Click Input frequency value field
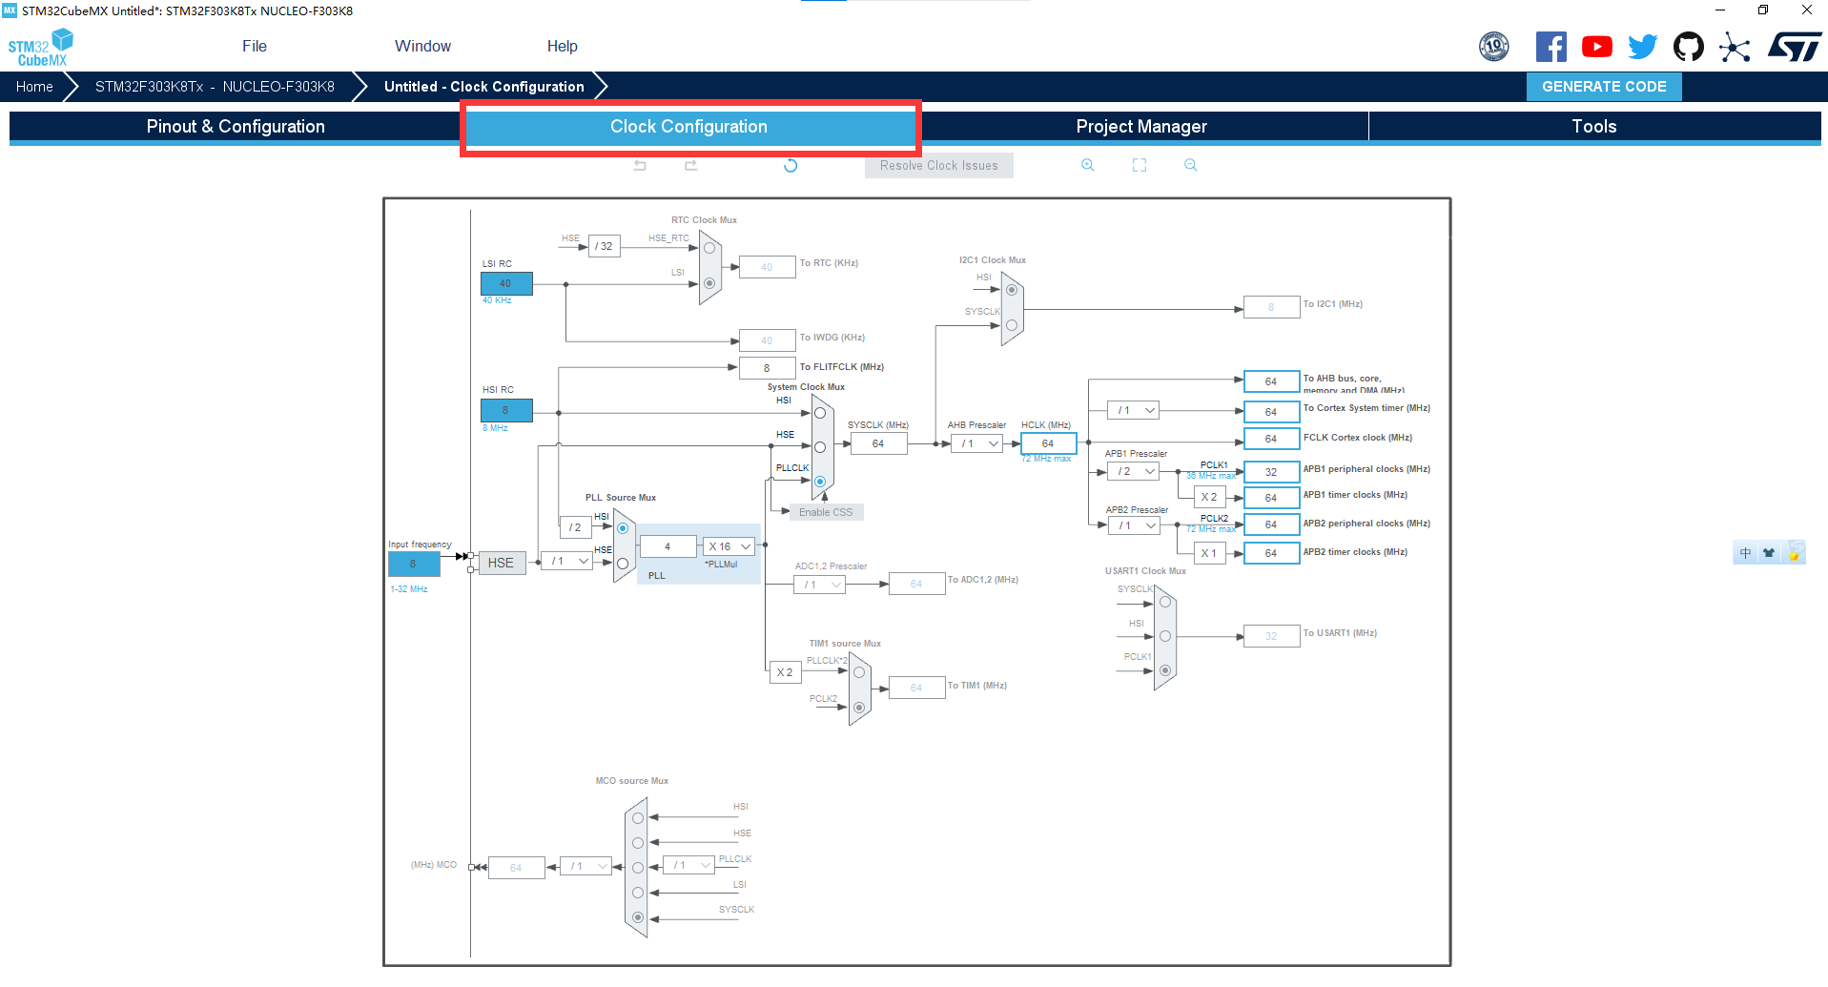The width and height of the screenshot is (1828, 987). pos(414,564)
